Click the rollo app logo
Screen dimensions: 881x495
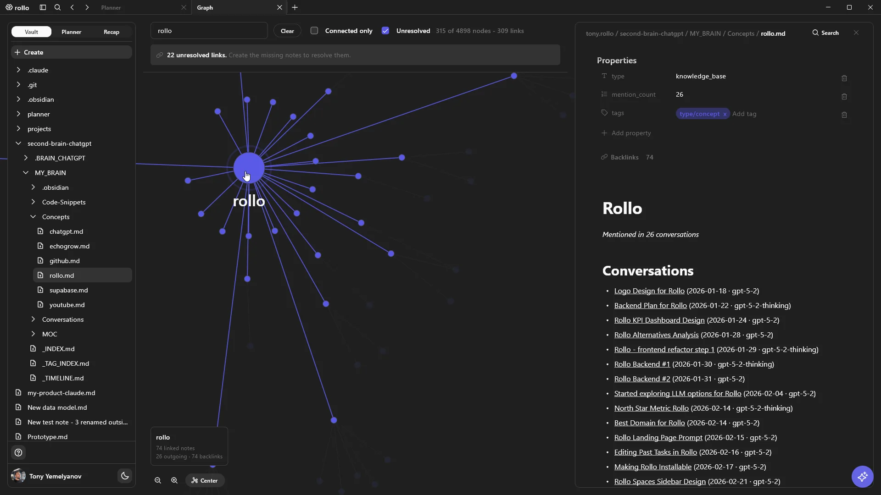coord(17,7)
